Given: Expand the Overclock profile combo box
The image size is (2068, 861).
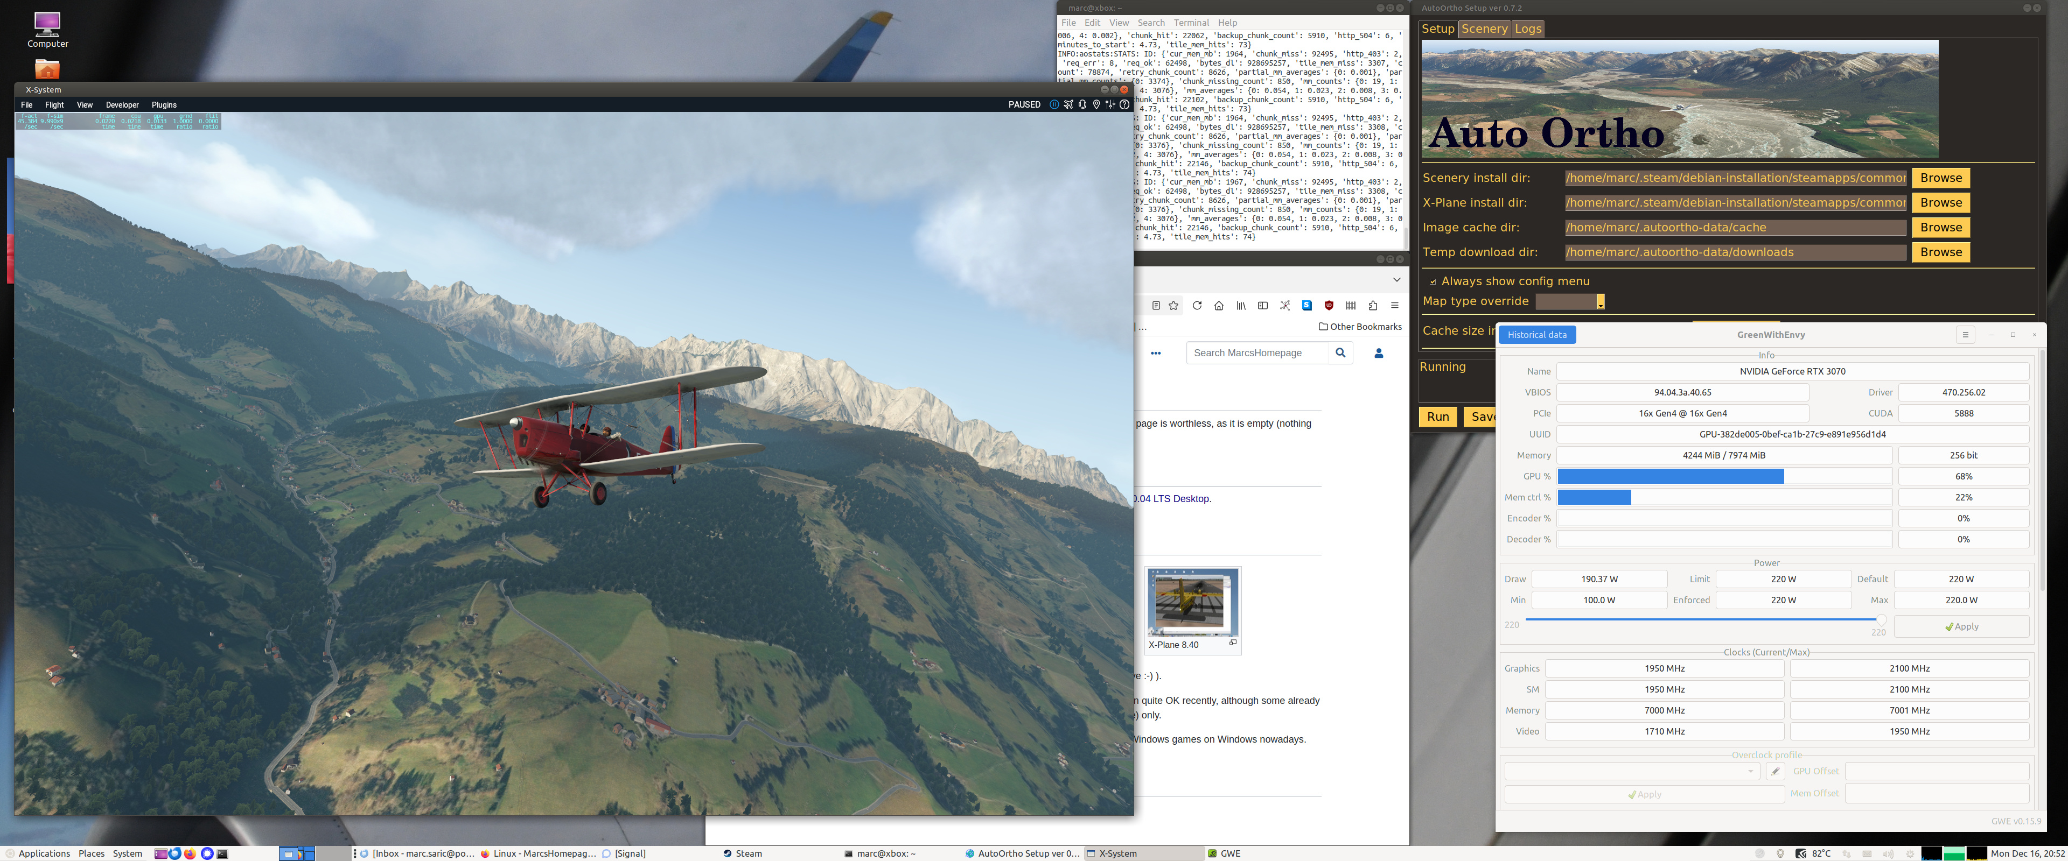Looking at the screenshot, I should click(1631, 771).
